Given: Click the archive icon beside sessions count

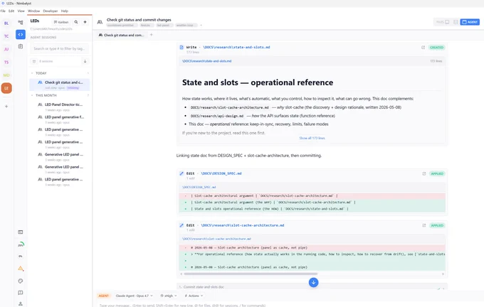Looking at the screenshot, I should pyautogui.click(x=34, y=61).
